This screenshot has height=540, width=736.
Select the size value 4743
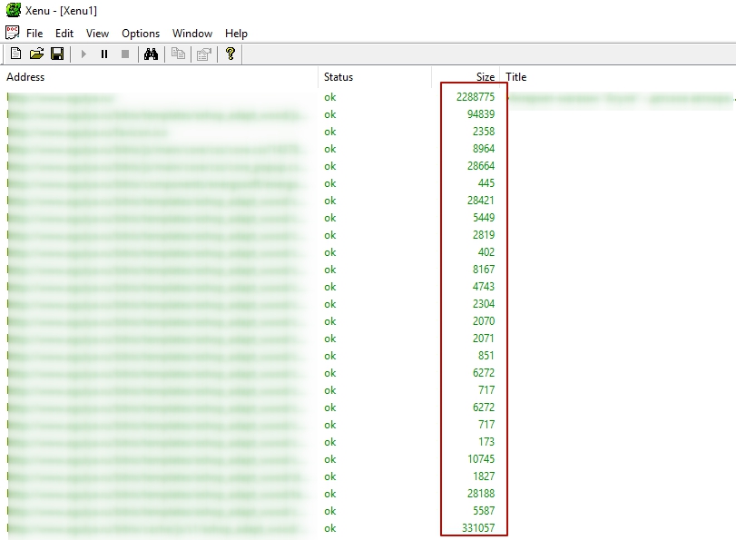coord(484,287)
